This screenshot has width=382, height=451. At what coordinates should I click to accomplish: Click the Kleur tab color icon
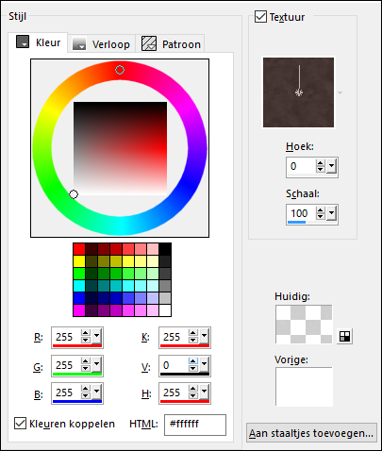(23, 42)
